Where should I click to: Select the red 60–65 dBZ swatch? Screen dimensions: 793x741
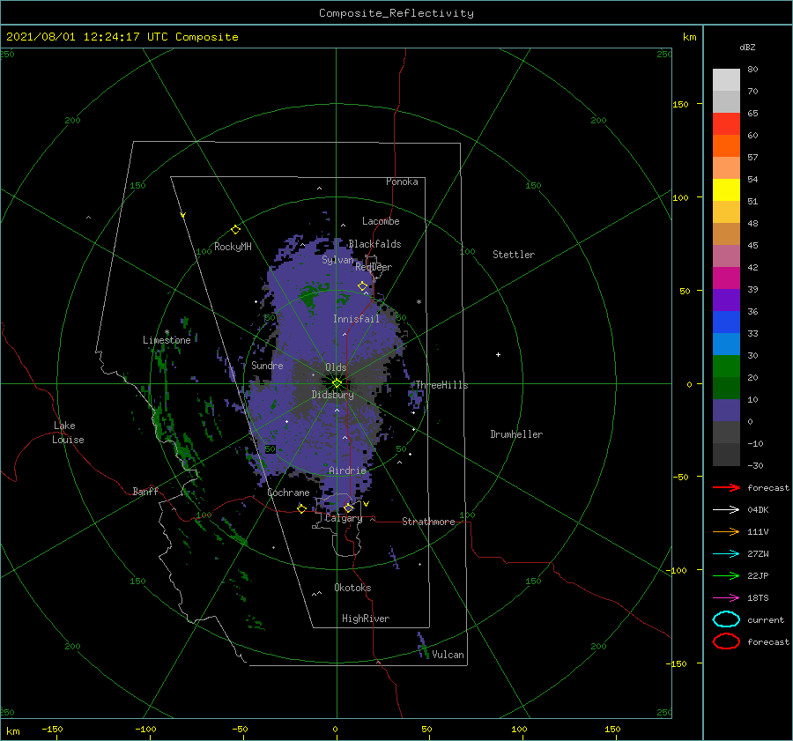click(x=726, y=124)
